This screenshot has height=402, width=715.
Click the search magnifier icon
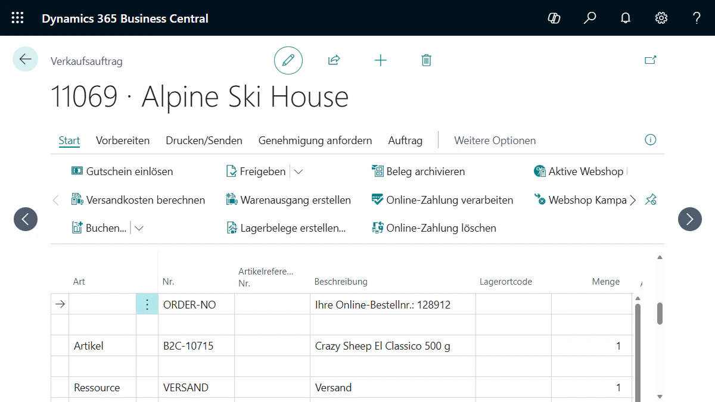click(x=590, y=18)
